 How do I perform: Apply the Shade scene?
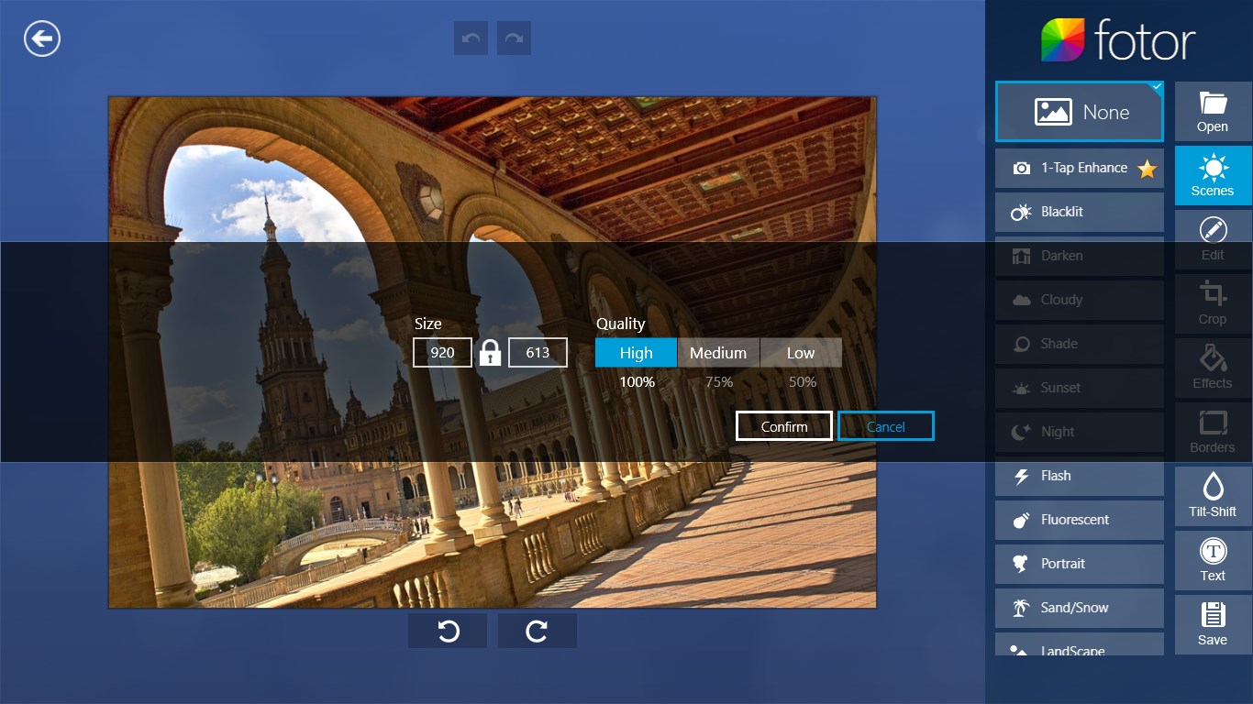click(1080, 344)
